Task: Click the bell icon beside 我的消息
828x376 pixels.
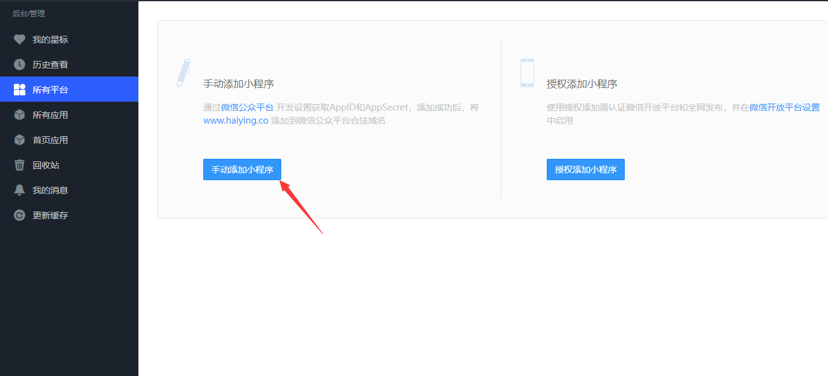Action: pos(20,190)
